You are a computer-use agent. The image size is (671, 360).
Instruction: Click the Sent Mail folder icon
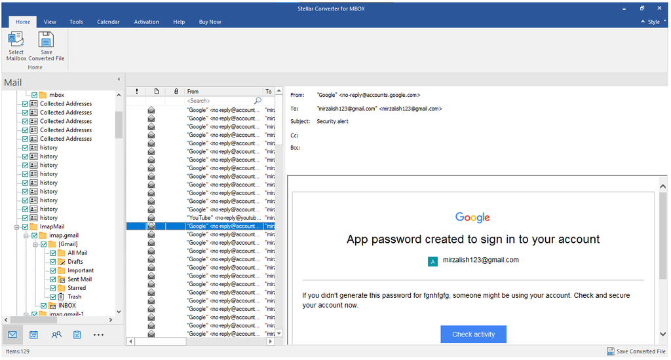[61, 279]
